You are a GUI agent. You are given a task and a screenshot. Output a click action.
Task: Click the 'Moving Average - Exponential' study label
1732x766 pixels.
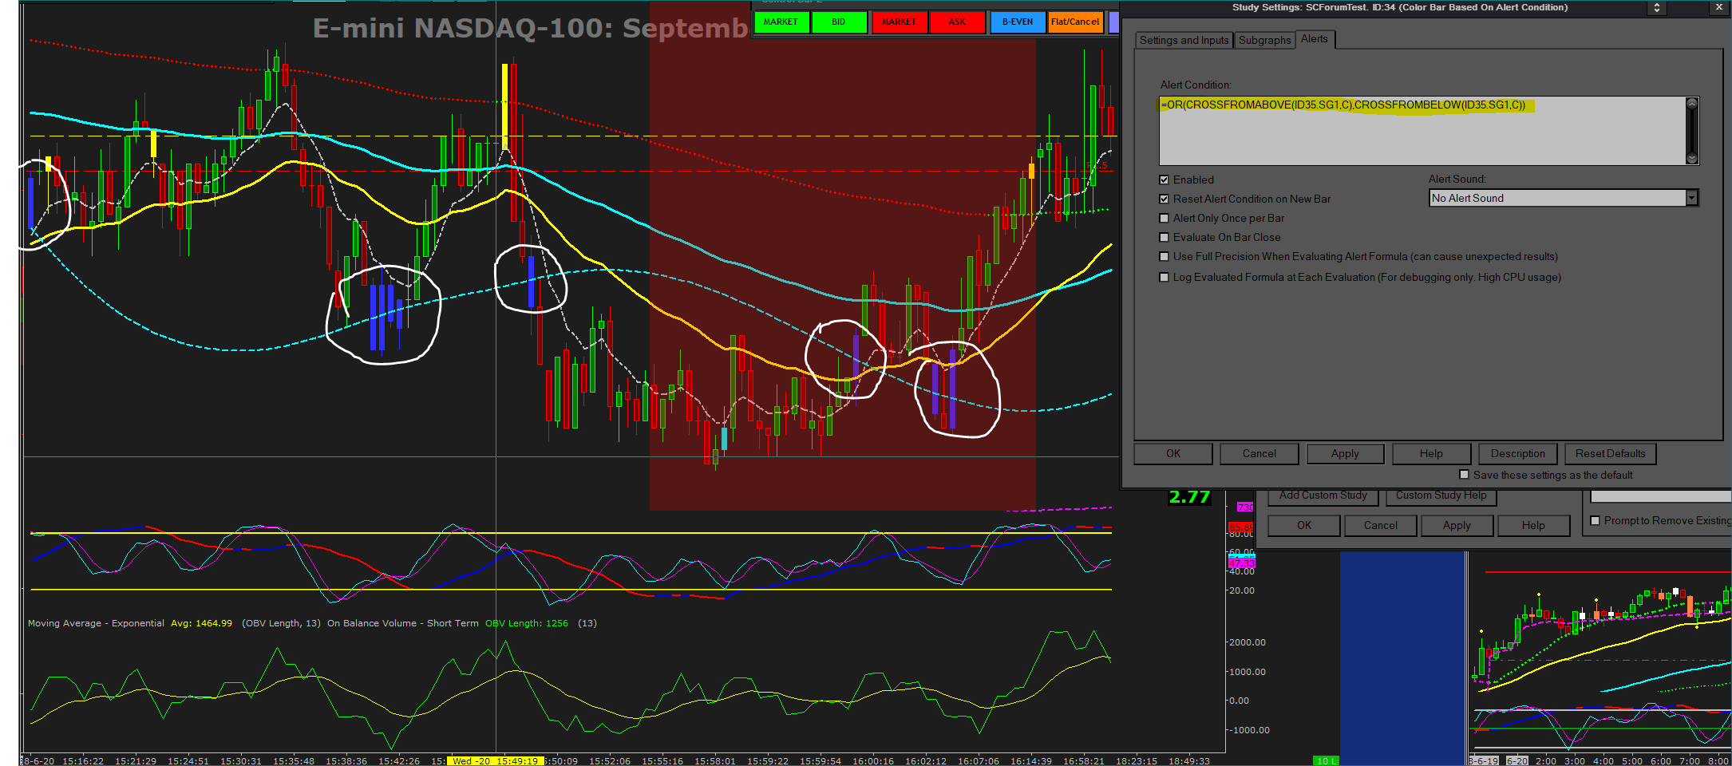(96, 624)
